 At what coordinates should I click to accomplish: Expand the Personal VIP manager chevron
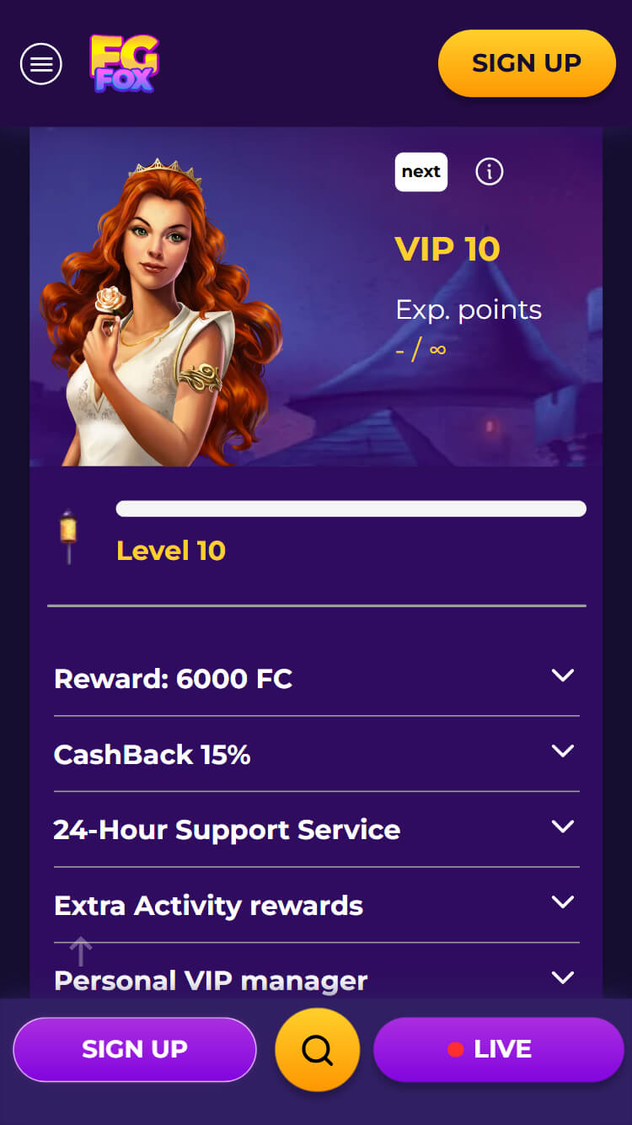coord(562,977)
